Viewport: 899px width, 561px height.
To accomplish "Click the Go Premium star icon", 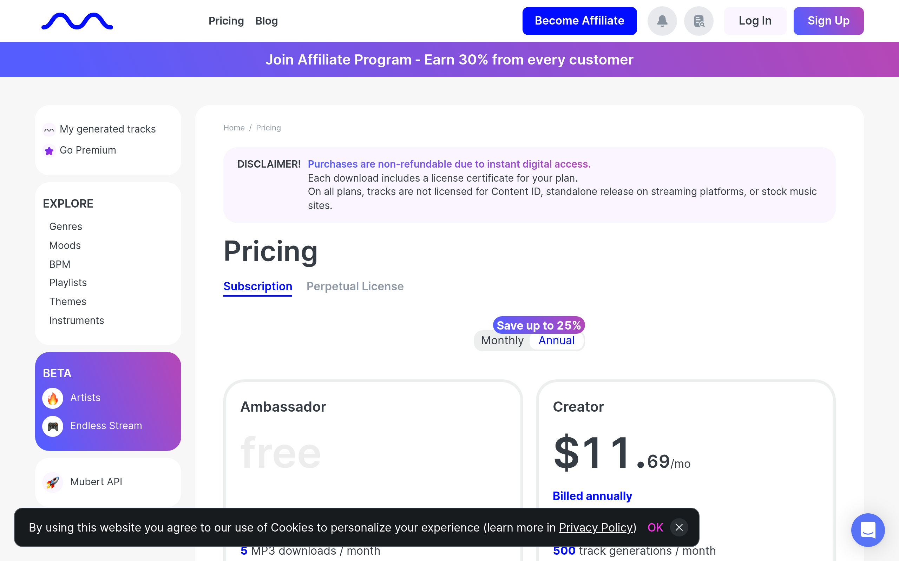I will [x=49, y=151].
